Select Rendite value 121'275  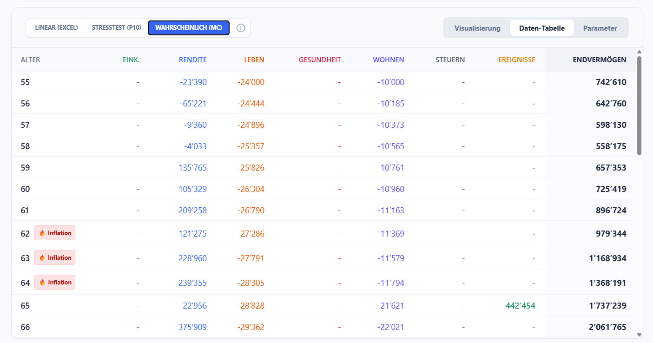(x=192, y=233)
